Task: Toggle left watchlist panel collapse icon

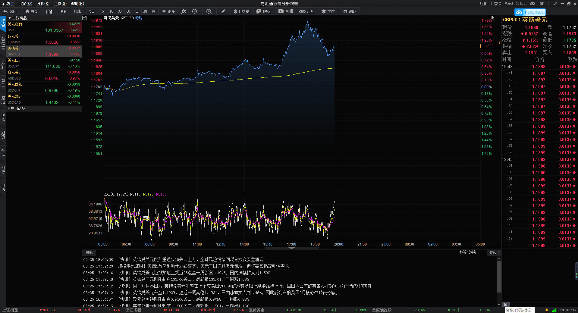Action: (84, 18)
